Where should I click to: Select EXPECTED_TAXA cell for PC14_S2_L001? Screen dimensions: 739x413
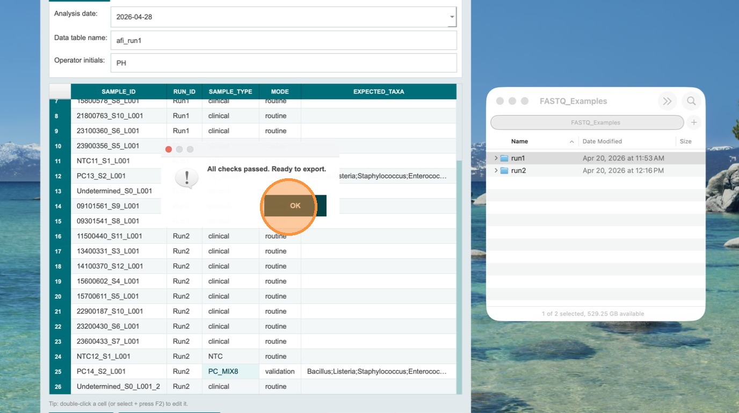click(x=379, y=372)
